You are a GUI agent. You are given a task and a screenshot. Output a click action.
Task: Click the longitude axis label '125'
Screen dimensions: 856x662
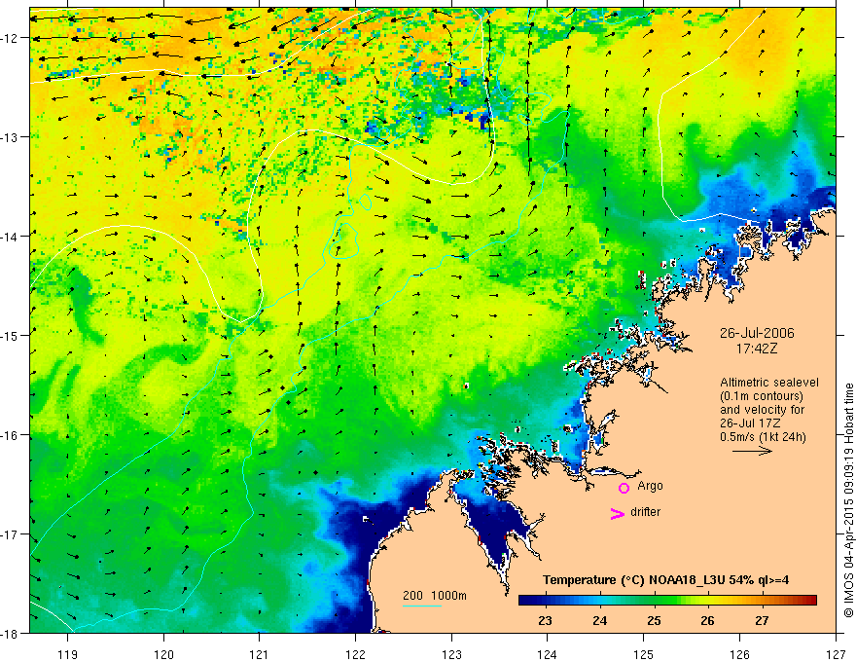pyautogui.click(x=644, y=655)
